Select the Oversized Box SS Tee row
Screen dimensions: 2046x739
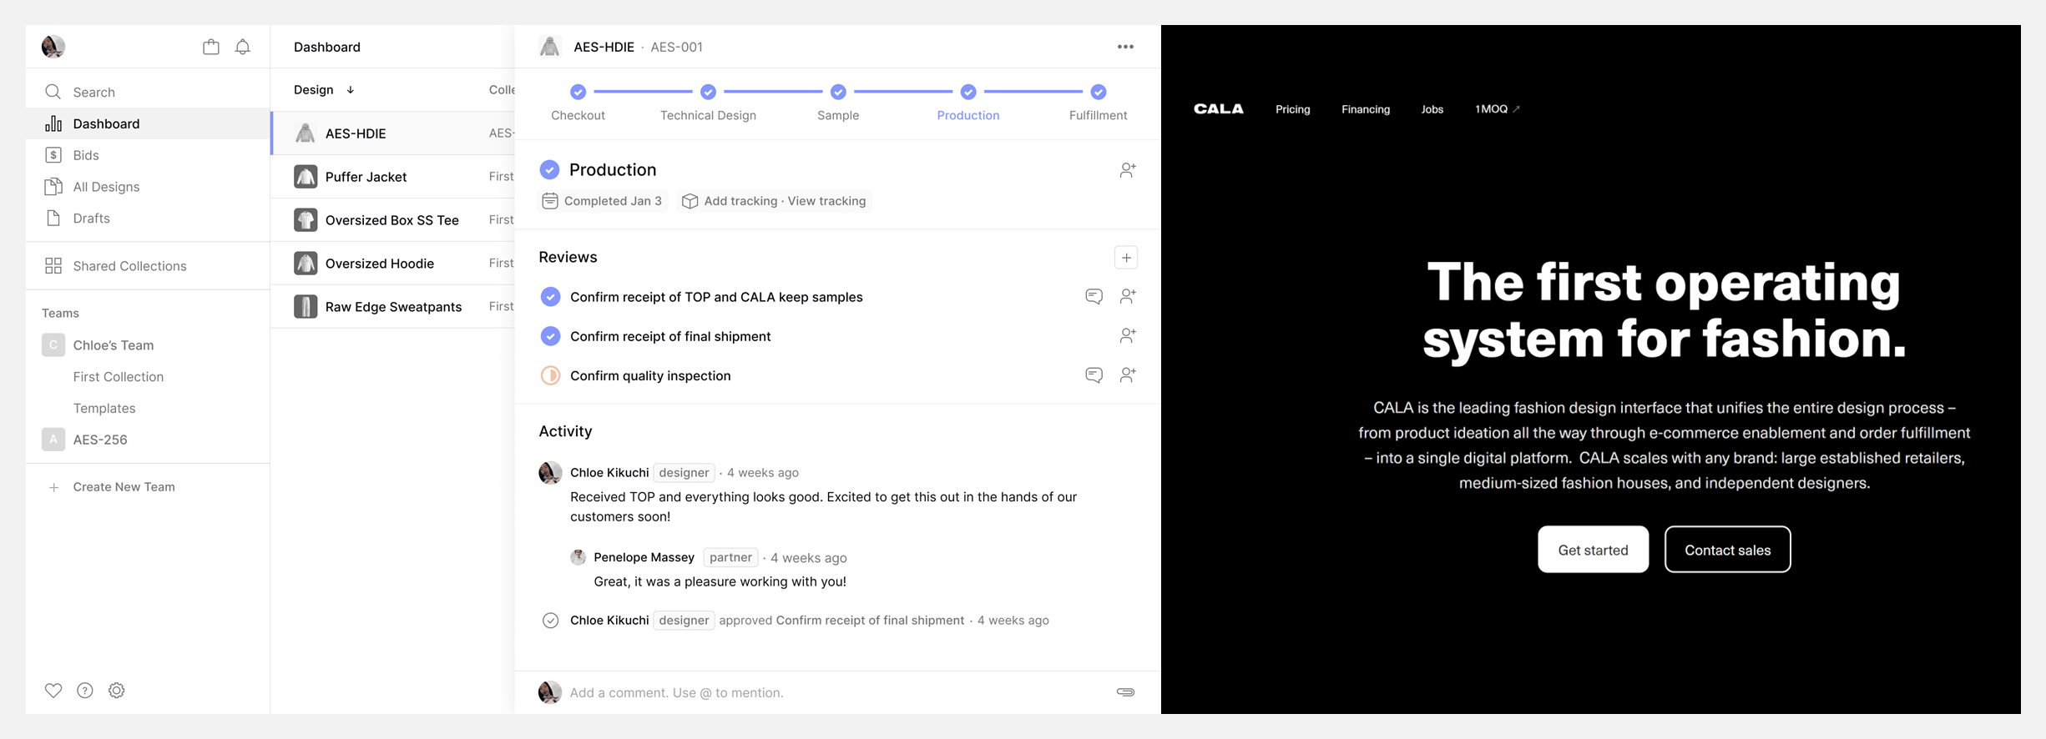point(392,220)
